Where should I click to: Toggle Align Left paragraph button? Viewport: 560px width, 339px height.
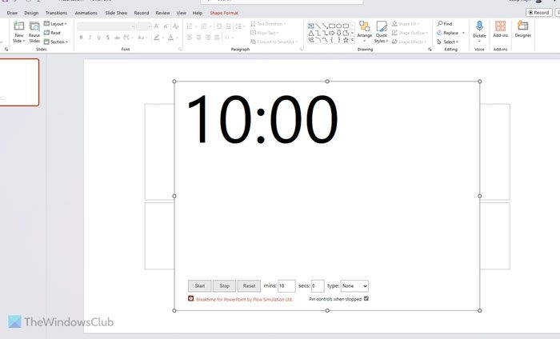190,38
